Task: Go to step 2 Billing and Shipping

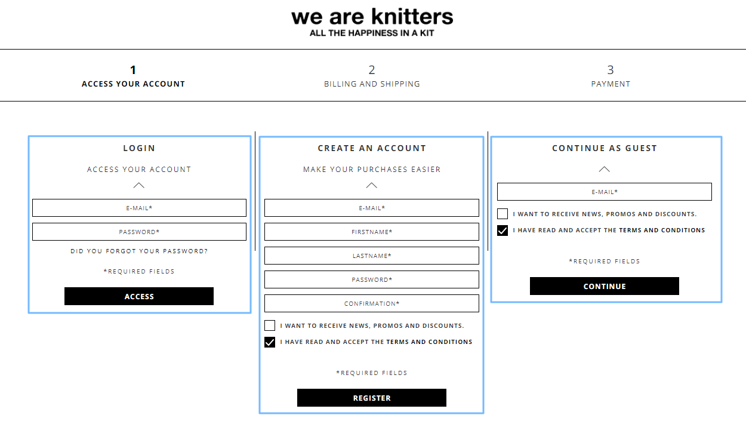Action: [372, 76]
